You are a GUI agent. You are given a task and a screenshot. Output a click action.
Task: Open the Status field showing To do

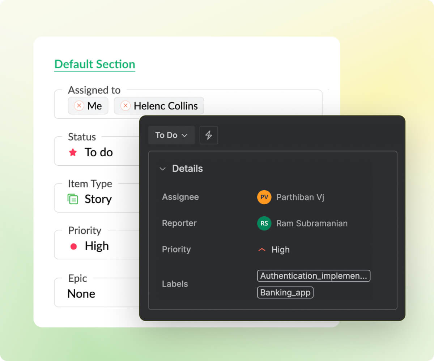[98, 152]
